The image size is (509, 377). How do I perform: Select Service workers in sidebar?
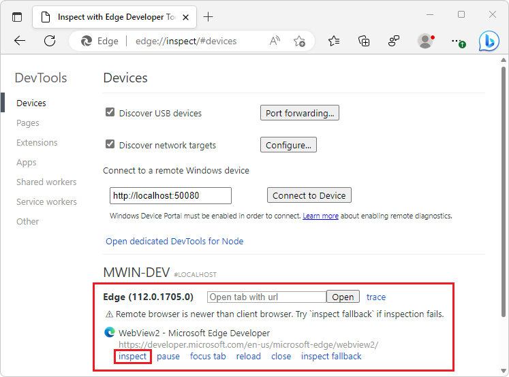[47, 202]
